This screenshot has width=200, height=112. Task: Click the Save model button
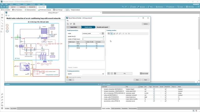144,73
